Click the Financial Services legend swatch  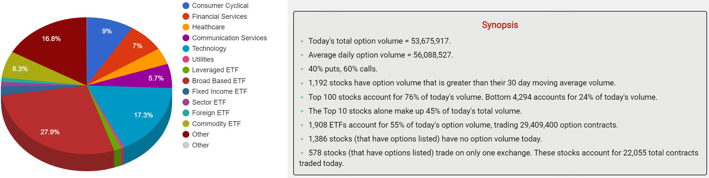186,17
